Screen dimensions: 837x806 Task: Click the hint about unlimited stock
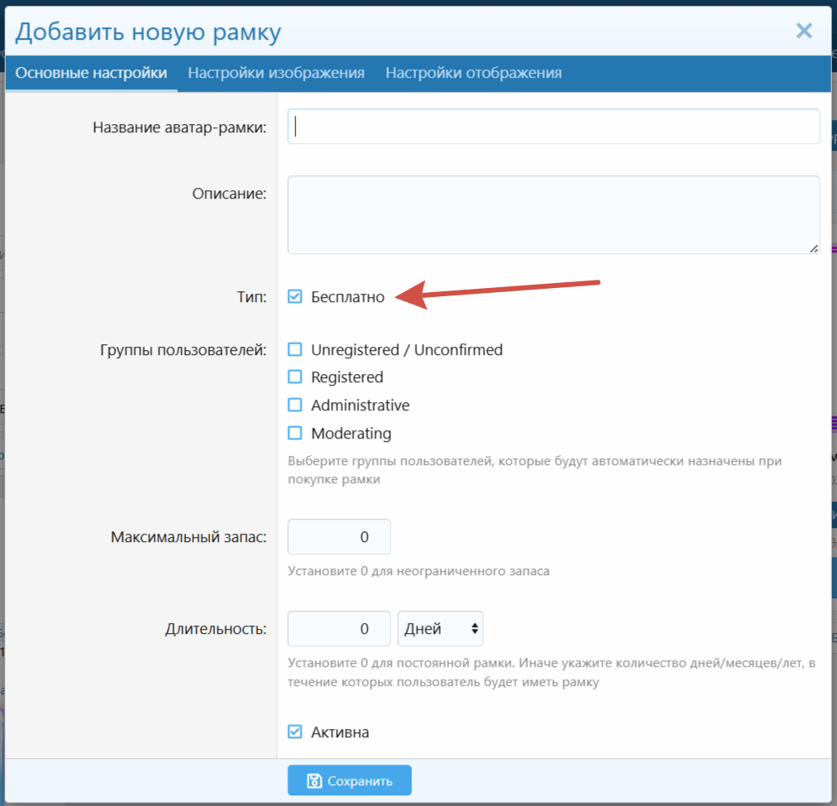tap(418, 571)
